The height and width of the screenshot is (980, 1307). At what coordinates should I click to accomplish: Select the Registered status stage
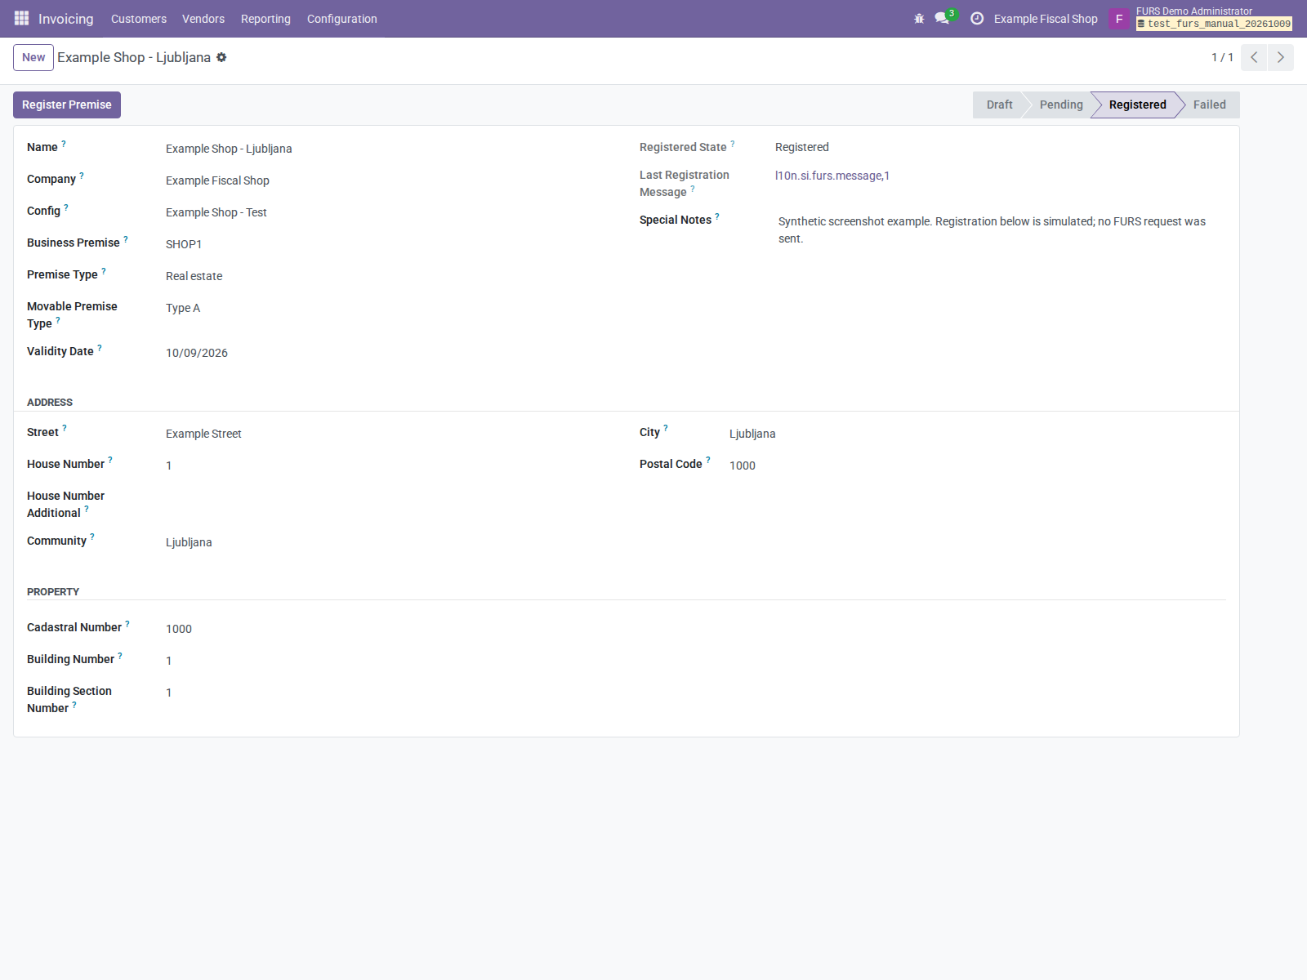pos(1137,105)
